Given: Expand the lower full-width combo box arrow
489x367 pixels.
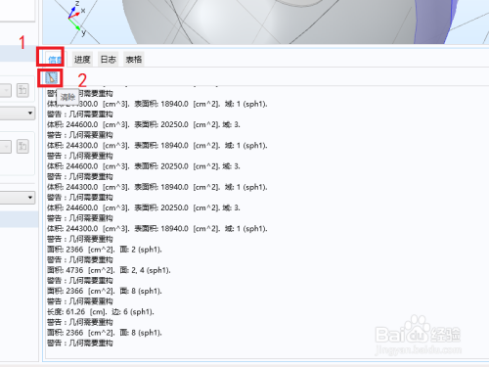Looking at the screenshot, I should pos(30,198).
